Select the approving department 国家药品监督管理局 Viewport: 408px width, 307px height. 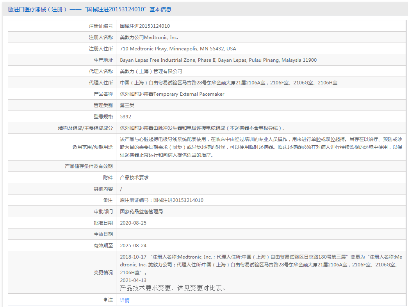coord(141,212)
